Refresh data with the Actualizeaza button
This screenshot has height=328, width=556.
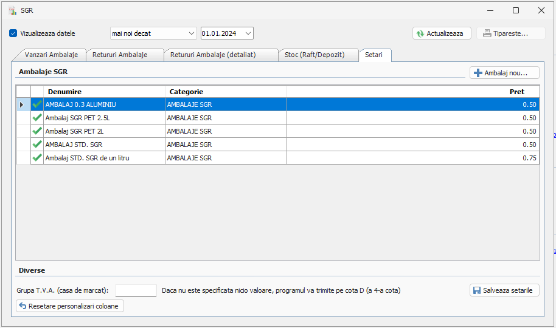pos(442,33)
